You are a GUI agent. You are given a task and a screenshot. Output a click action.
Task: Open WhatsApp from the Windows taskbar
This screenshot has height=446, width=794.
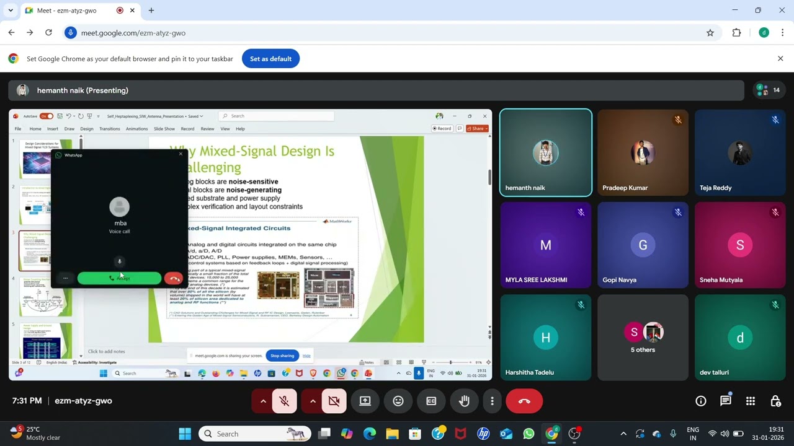(529, 434)
